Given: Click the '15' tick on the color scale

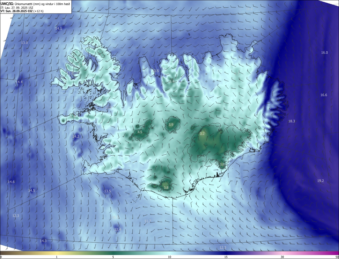Looking at the screenshot, I should [x=226, y=257].
